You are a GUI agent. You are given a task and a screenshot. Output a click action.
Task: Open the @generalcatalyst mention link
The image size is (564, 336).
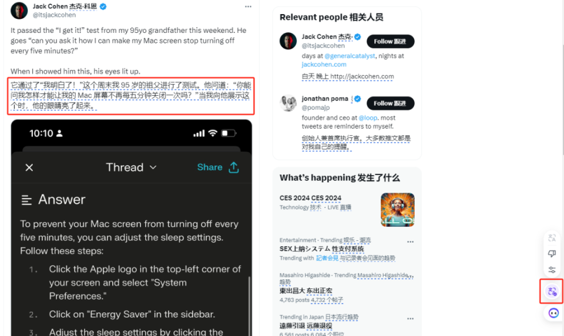tap(351, 56)
